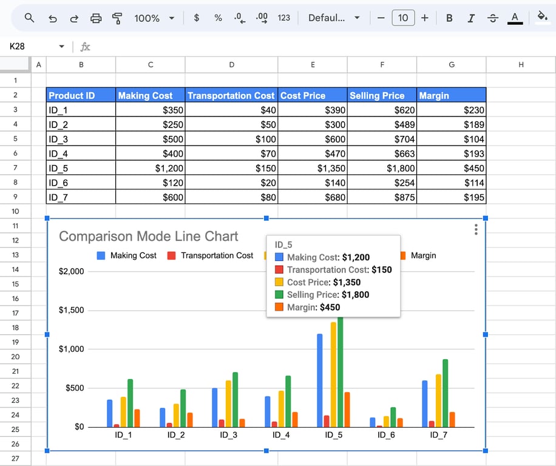556x466 pixels.
Task: Open the text color picker
Action: (515, 18)
